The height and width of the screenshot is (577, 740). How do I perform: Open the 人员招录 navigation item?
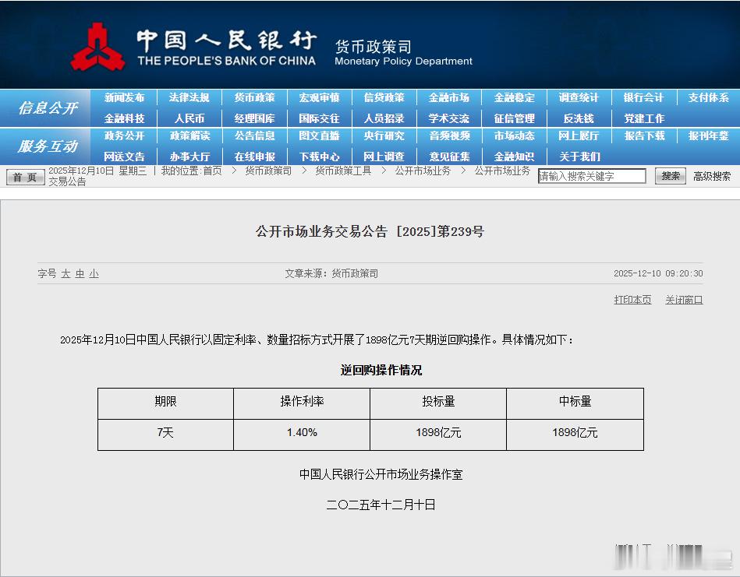pos(385,118)
